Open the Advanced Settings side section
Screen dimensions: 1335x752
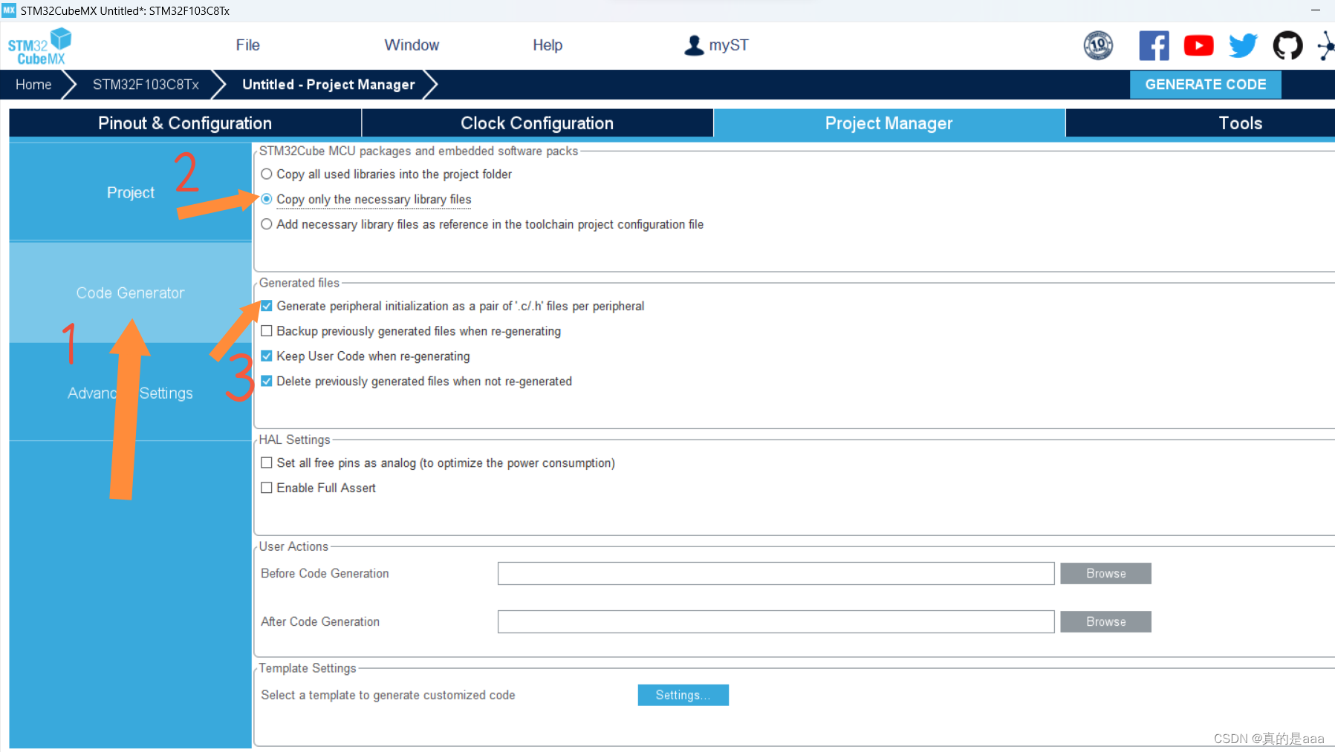point(131,393)
